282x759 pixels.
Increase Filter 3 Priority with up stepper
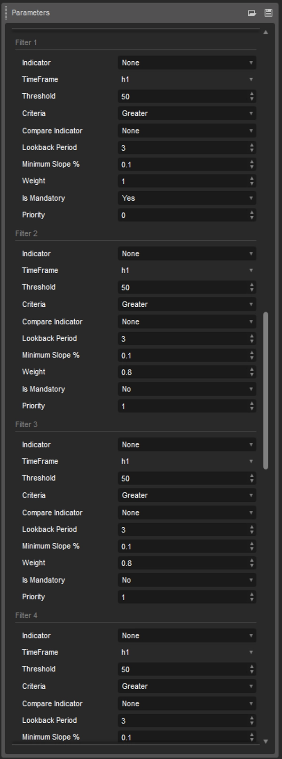[x=252, y=595]
